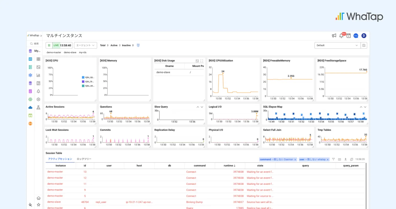
Task: Open the green globe URL product icon
Action: coord(30,99)
